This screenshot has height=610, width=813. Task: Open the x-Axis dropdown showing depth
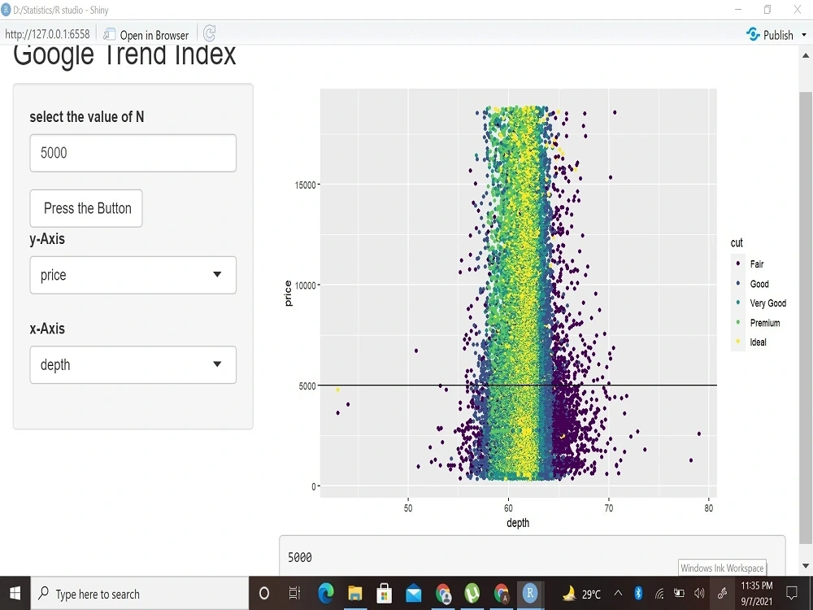coord(133,364)
